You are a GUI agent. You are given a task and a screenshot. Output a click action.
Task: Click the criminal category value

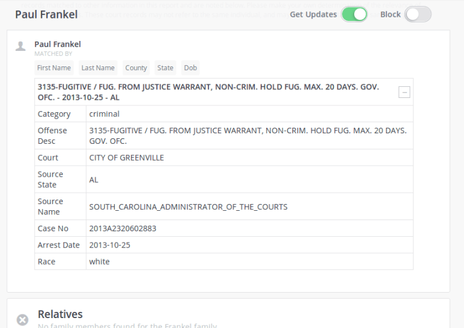(x=104, y=114)
